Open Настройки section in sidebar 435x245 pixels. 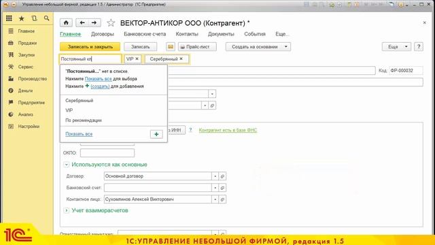click(29, 127)
